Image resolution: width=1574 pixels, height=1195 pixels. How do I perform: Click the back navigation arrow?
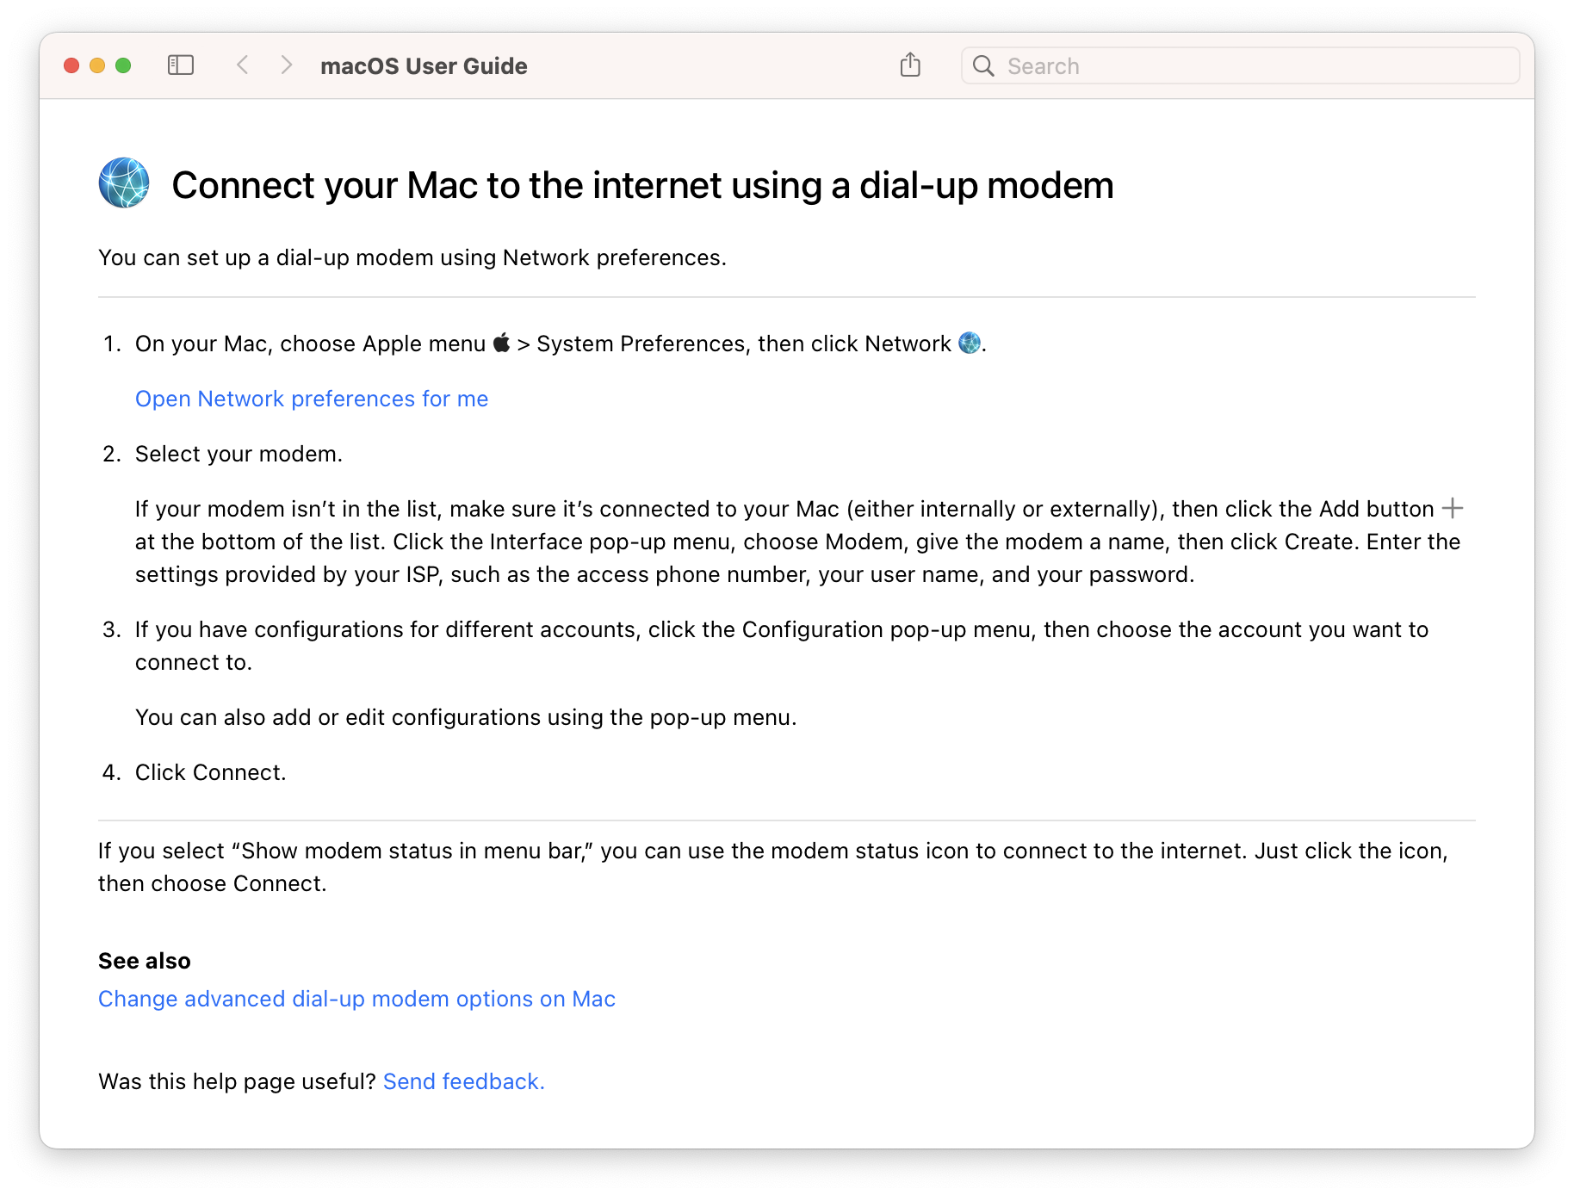[243, 65]
